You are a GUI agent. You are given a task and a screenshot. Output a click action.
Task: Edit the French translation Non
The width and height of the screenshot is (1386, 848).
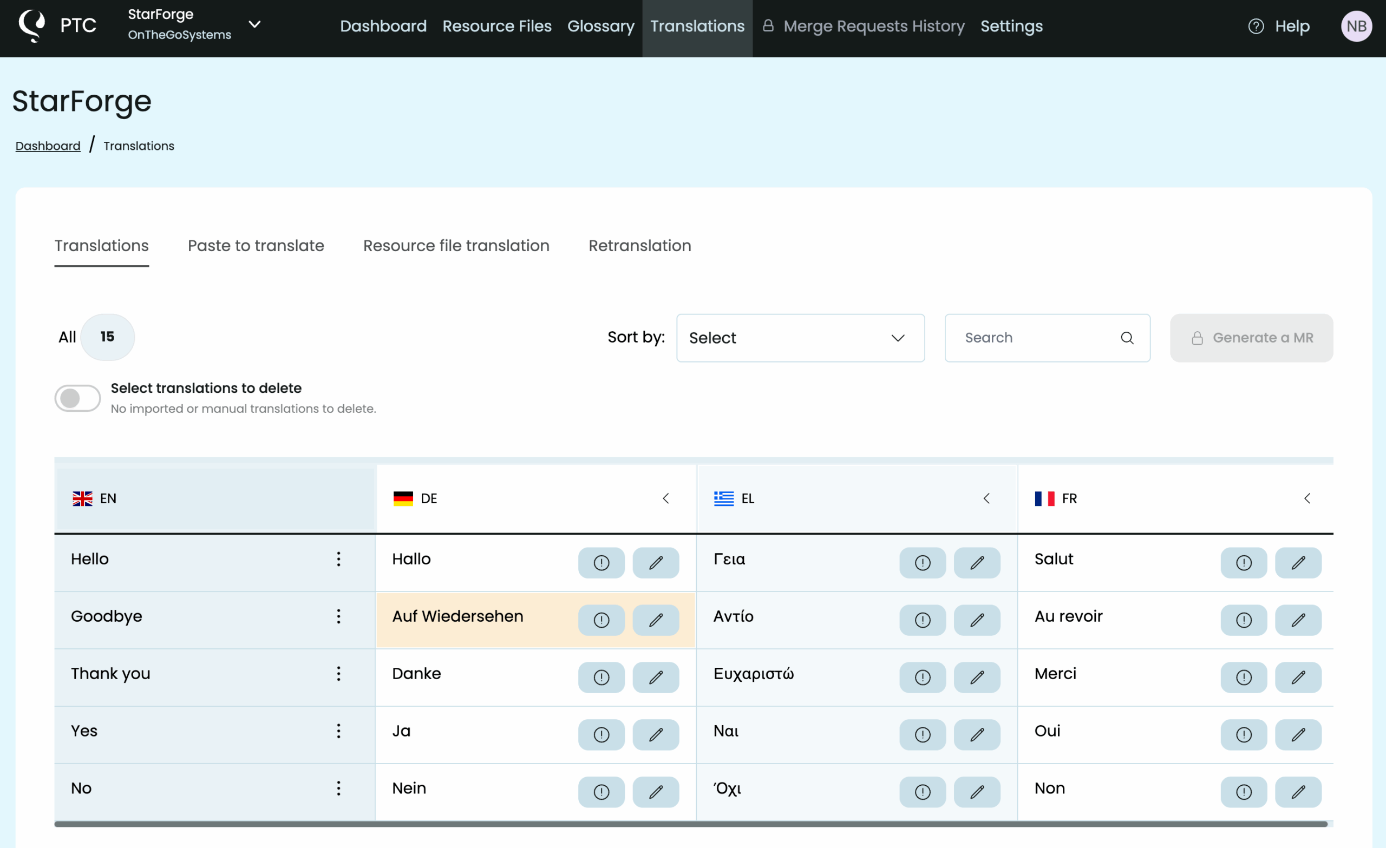pyautogui.click(x=1298, y=792)
